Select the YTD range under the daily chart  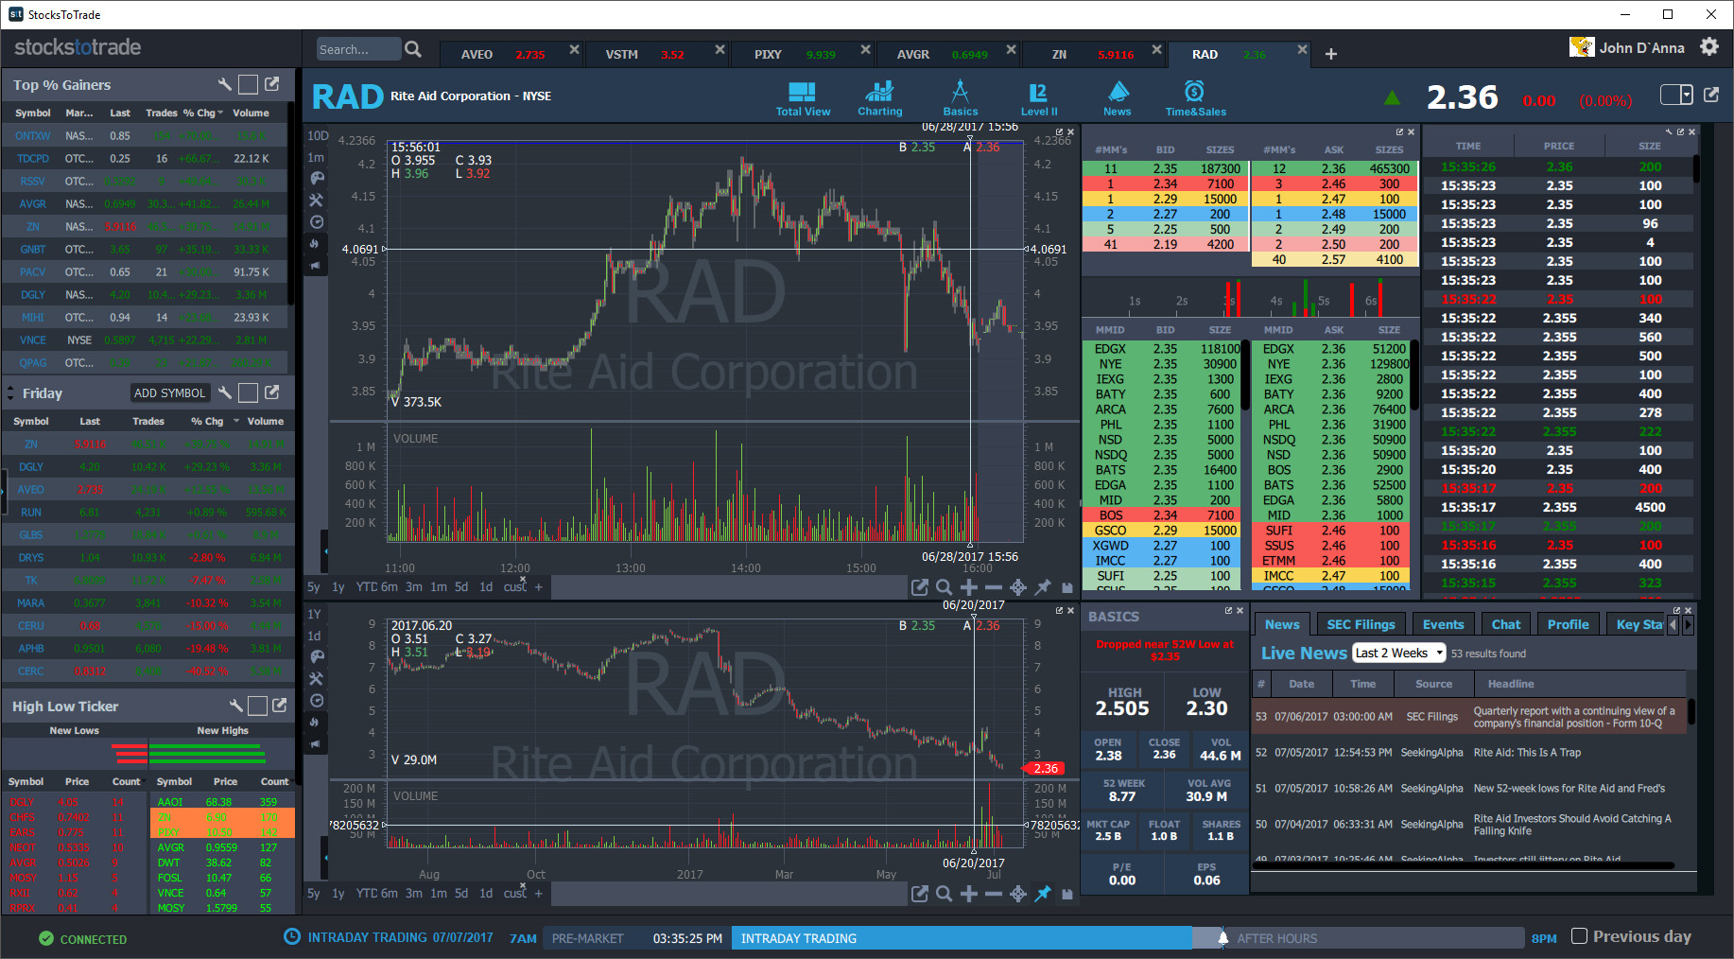[367, 893]
